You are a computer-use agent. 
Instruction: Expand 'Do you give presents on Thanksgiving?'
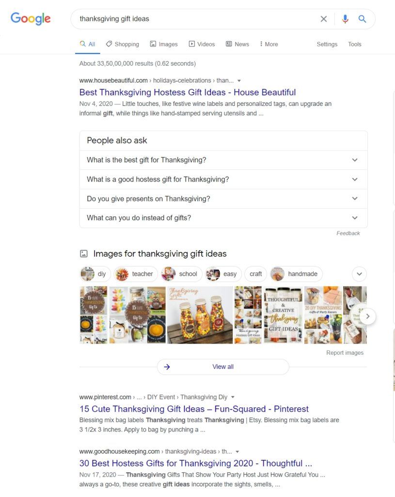click(x=223, y=199)
